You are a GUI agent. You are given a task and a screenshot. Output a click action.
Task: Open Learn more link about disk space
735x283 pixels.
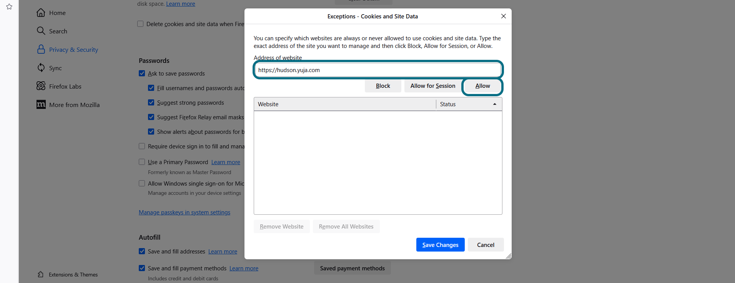coord(181,3)
